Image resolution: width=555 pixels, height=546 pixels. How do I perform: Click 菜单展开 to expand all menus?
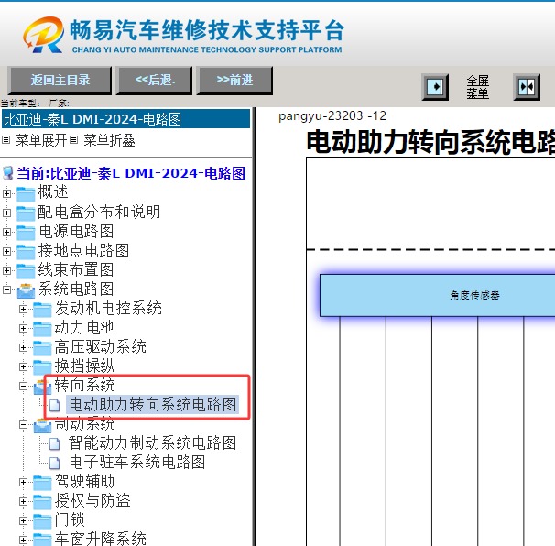click(x=40, y=140)
